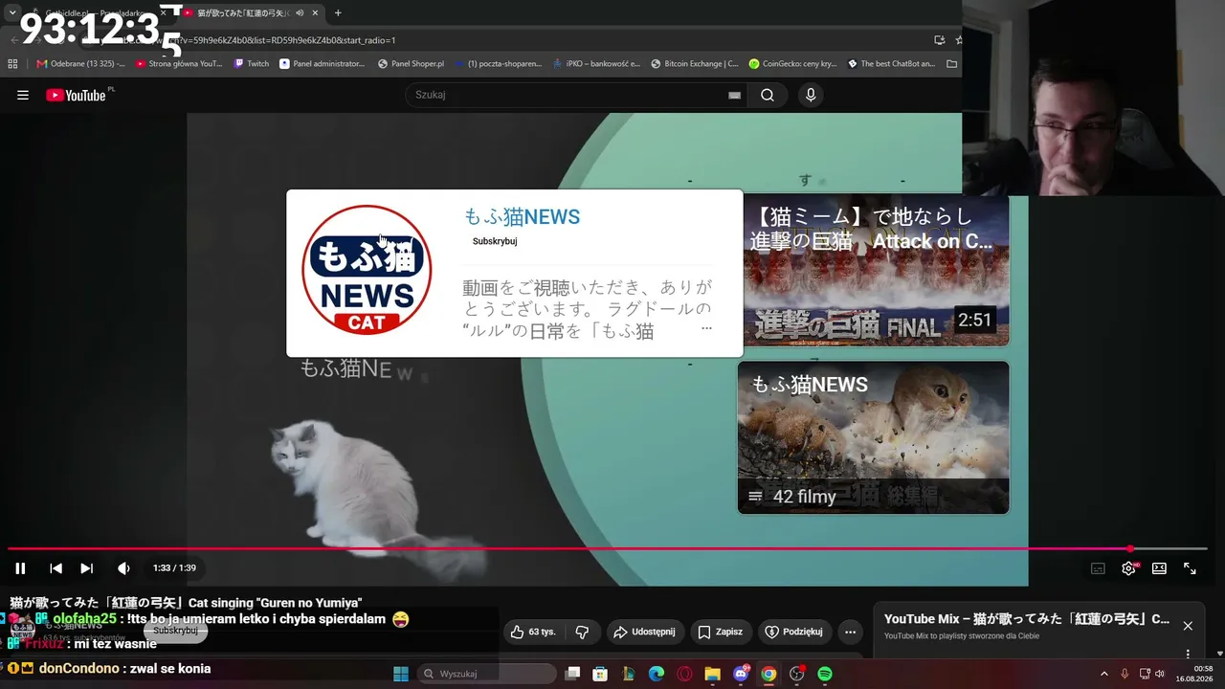Open player settings gear
This screenshot has width=1225, height=689.
coord(1129,568)
